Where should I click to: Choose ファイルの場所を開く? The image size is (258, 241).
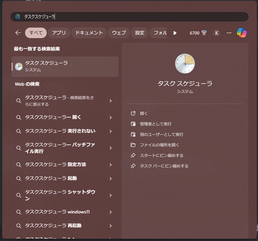(x=159, y=145)
